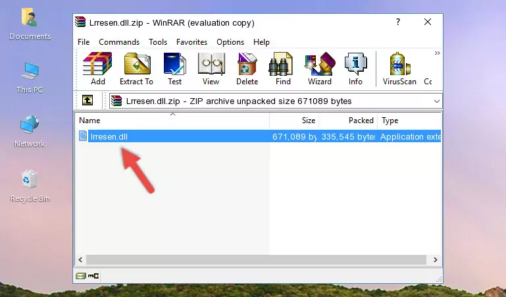Run the Test archive tool

coord(174,69)
